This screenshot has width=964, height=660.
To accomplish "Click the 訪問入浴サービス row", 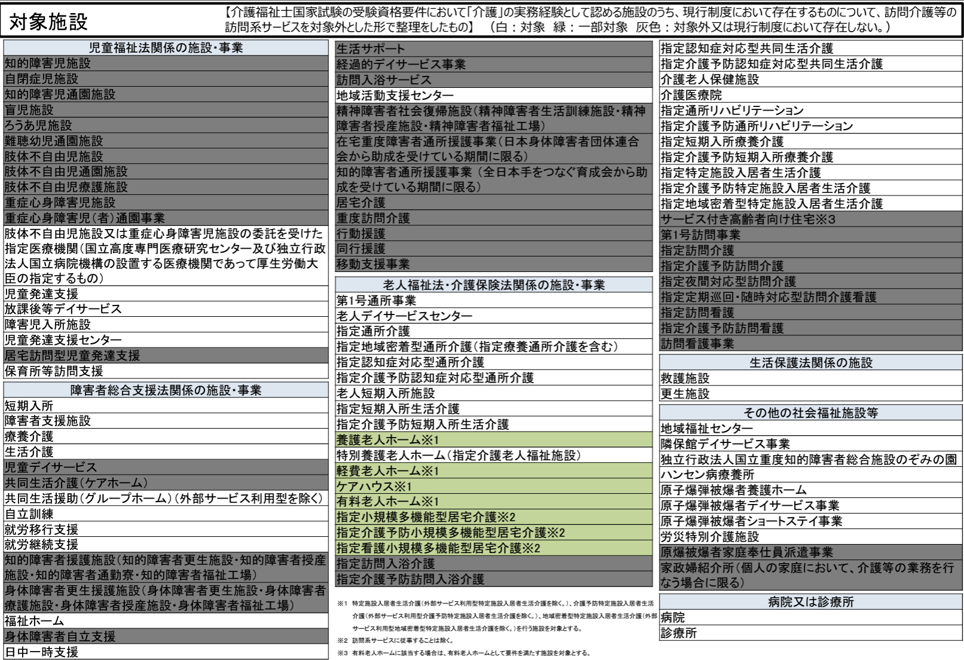I will click(x=493, y=80).
